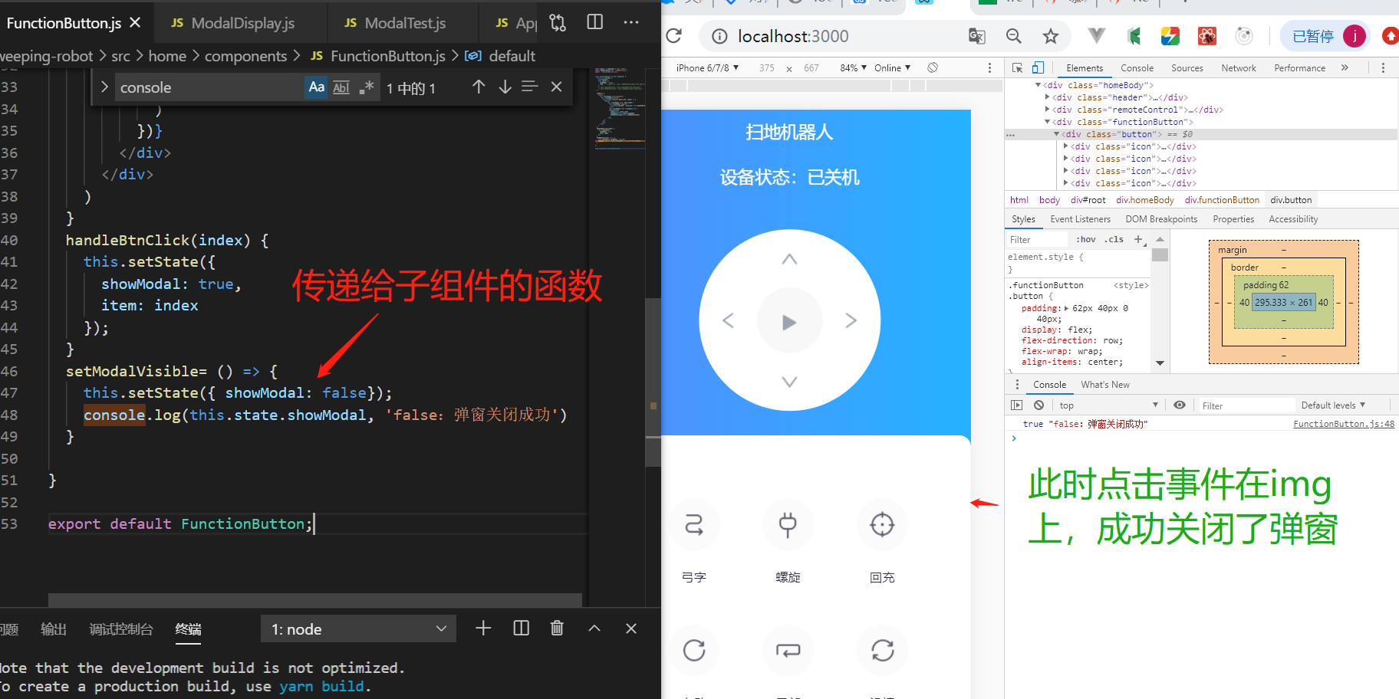Go to previous find match
Viewport: 1399px width, 699px height.
[479, 87]
